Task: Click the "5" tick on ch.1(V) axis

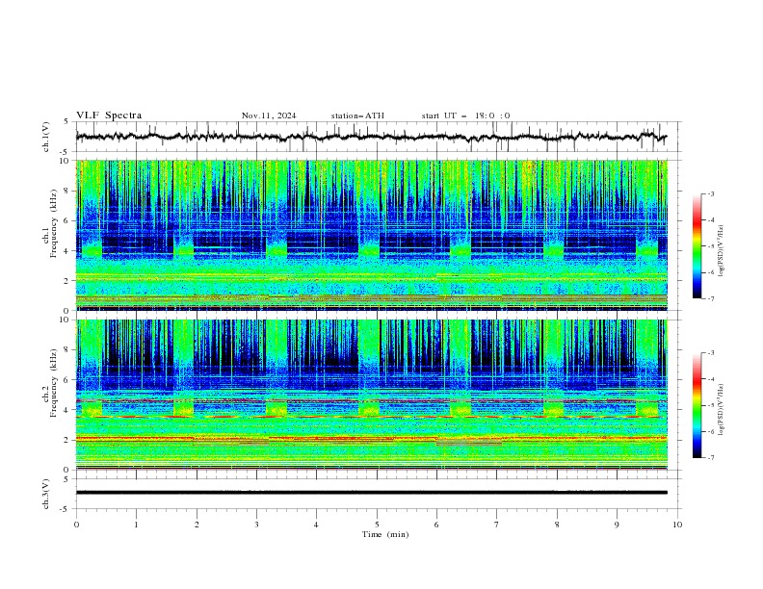Action: [x=66, y=122]
